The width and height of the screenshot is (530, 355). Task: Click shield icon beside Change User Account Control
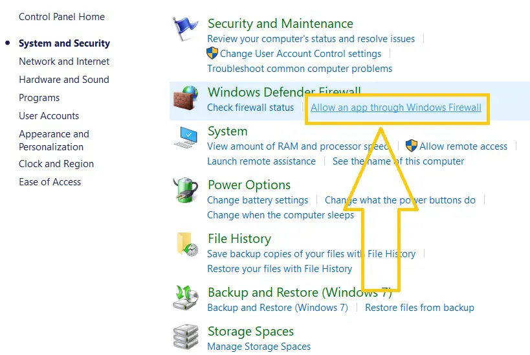pyautogui.click(x=212, y=53)
